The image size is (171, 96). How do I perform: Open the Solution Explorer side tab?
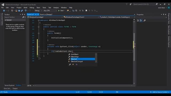tap(169, 42)
